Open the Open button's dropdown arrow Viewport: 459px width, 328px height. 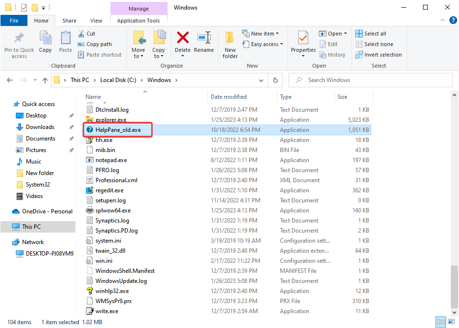(x=345, y=34)
